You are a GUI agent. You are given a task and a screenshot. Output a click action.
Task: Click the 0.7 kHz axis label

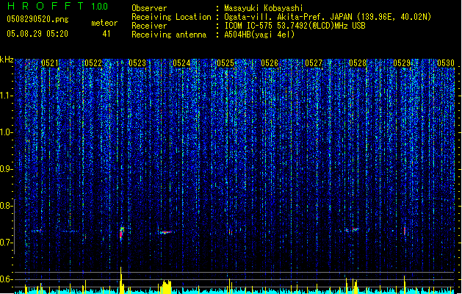tap(6, 243)
